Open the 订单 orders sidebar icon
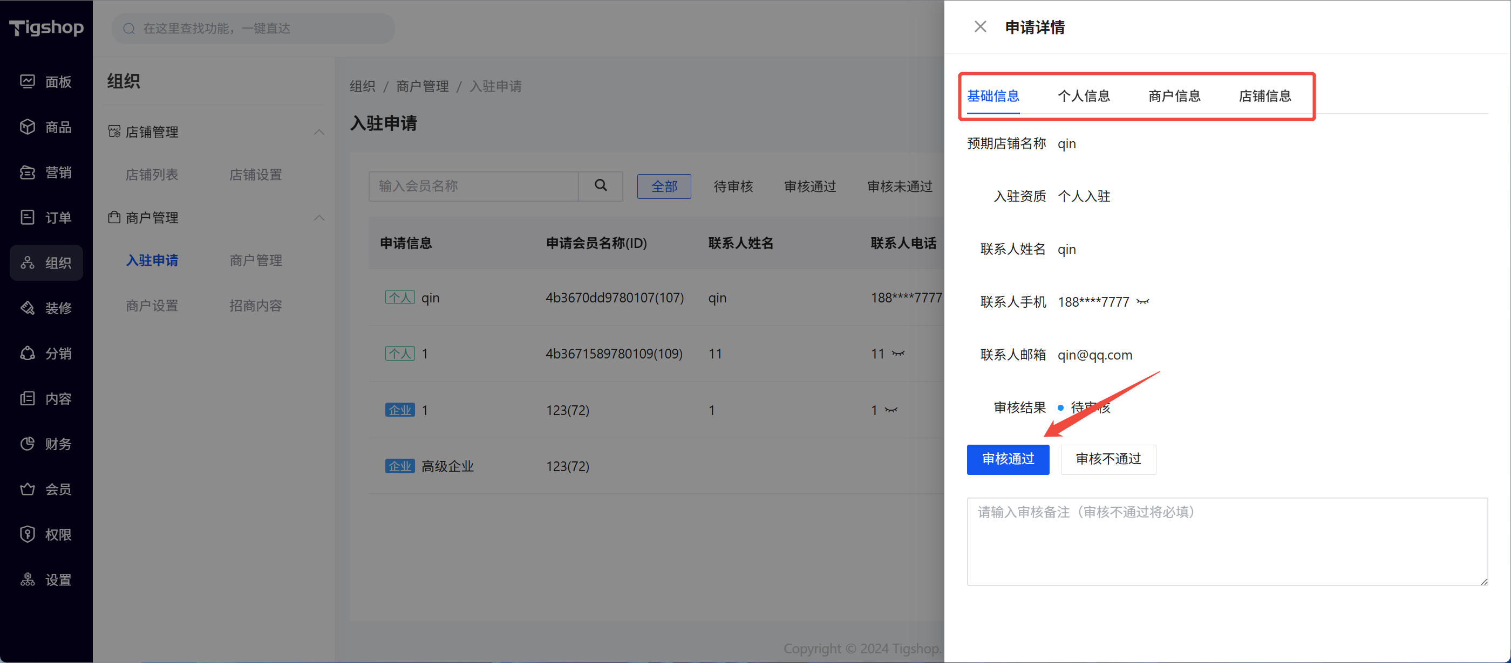The width and height of the screenshot is (1511, 663). (28, 217)
